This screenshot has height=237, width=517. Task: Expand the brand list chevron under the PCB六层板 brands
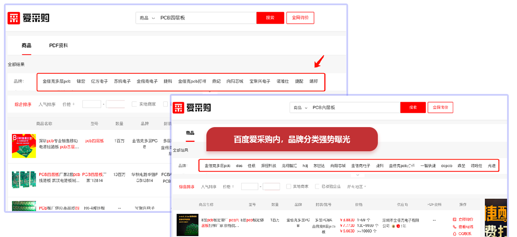pyautogui.click(x=357, y=175)
